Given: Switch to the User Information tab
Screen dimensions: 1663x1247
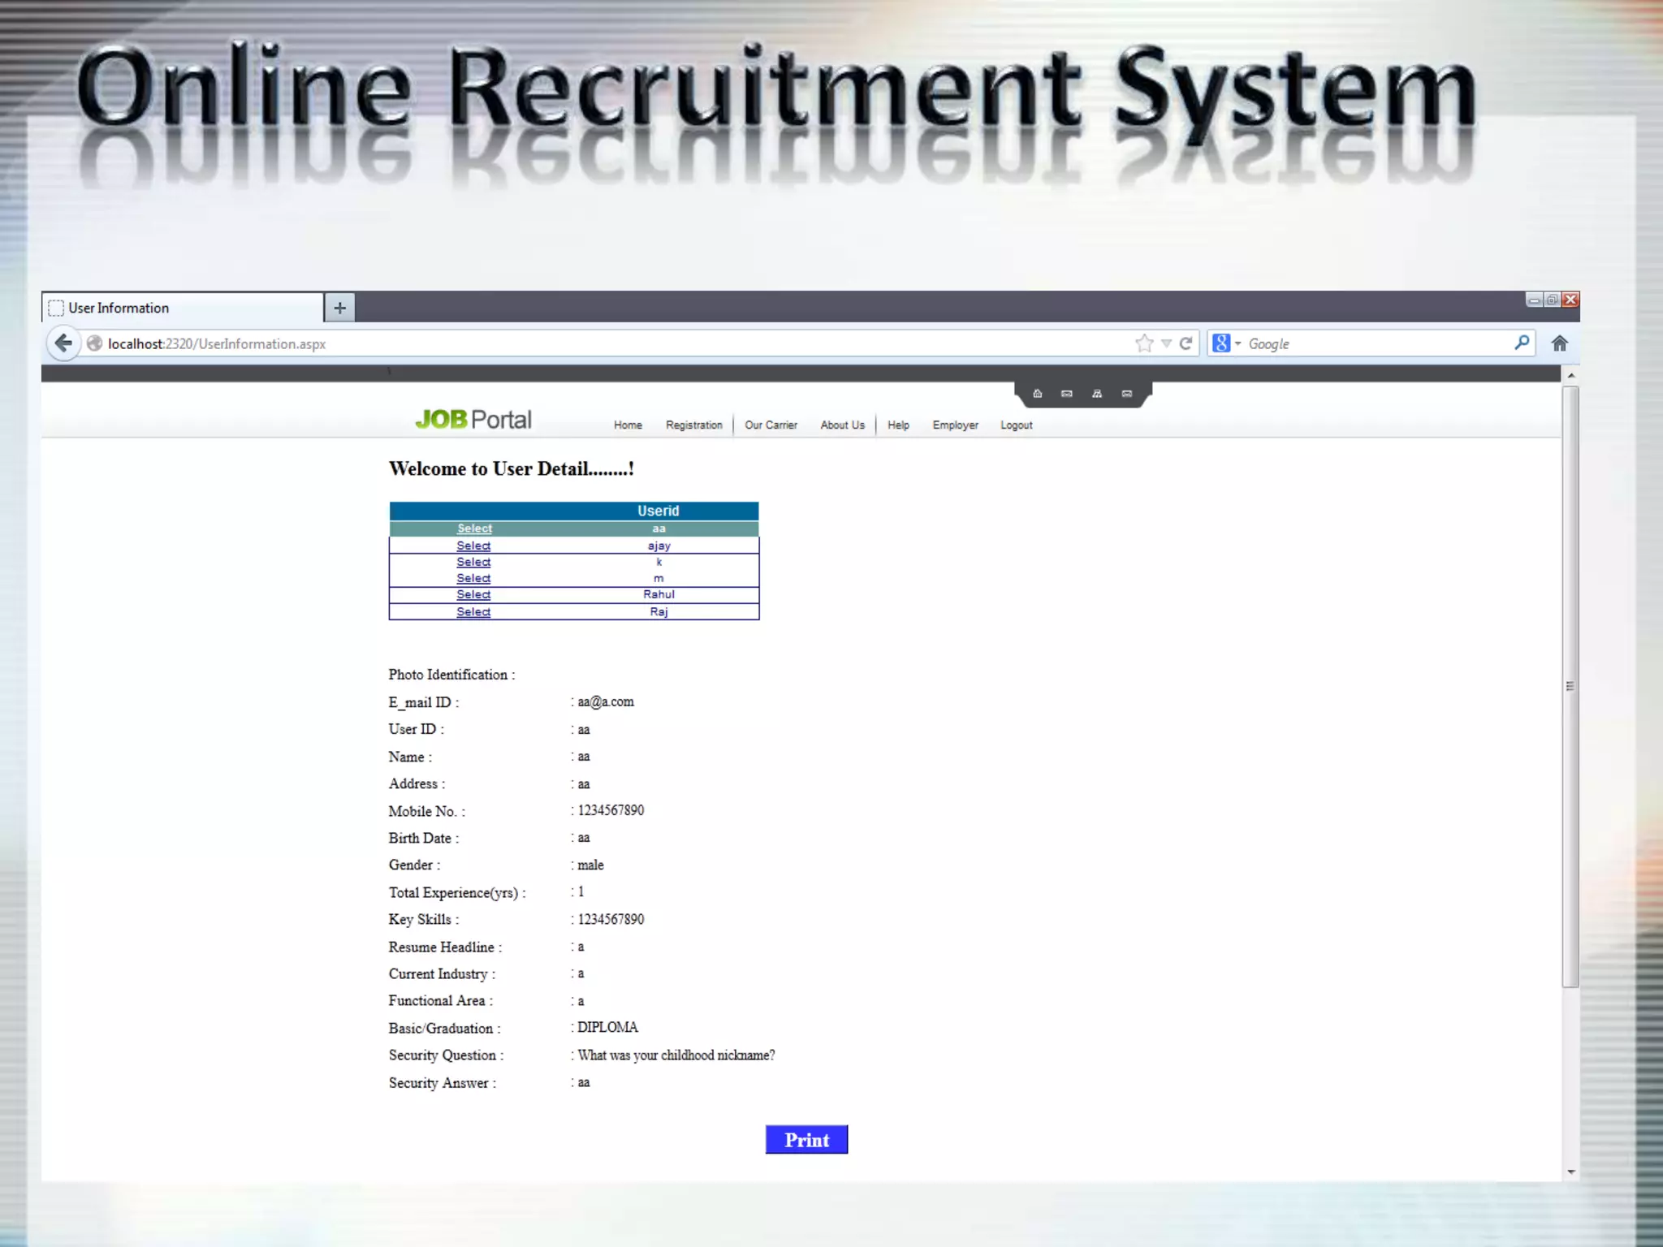Looking at the screenshot, I should coord(183,308).
